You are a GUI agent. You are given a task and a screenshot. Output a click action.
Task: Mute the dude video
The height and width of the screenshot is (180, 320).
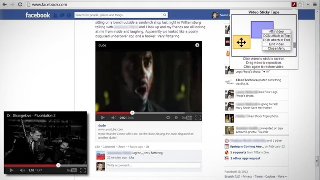[114, 118]
